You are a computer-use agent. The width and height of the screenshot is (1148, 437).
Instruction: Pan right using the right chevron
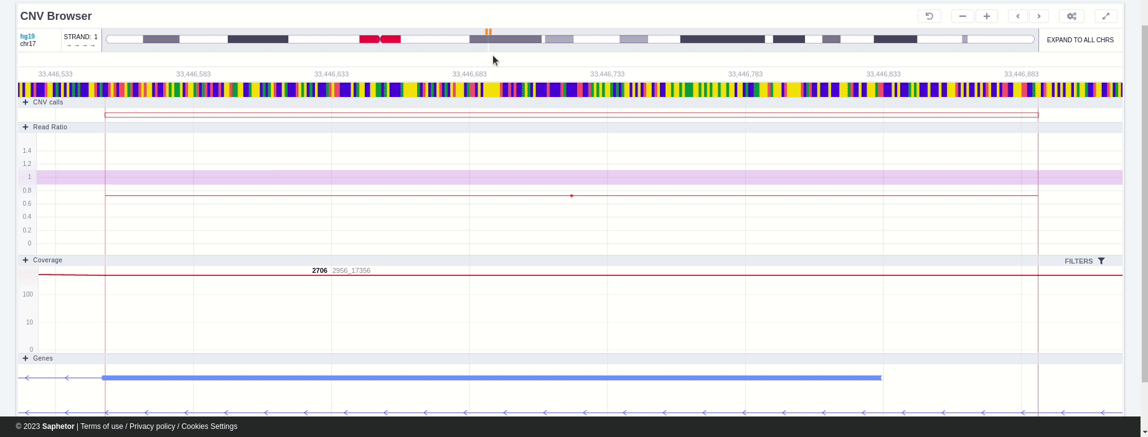[1039, 16]
